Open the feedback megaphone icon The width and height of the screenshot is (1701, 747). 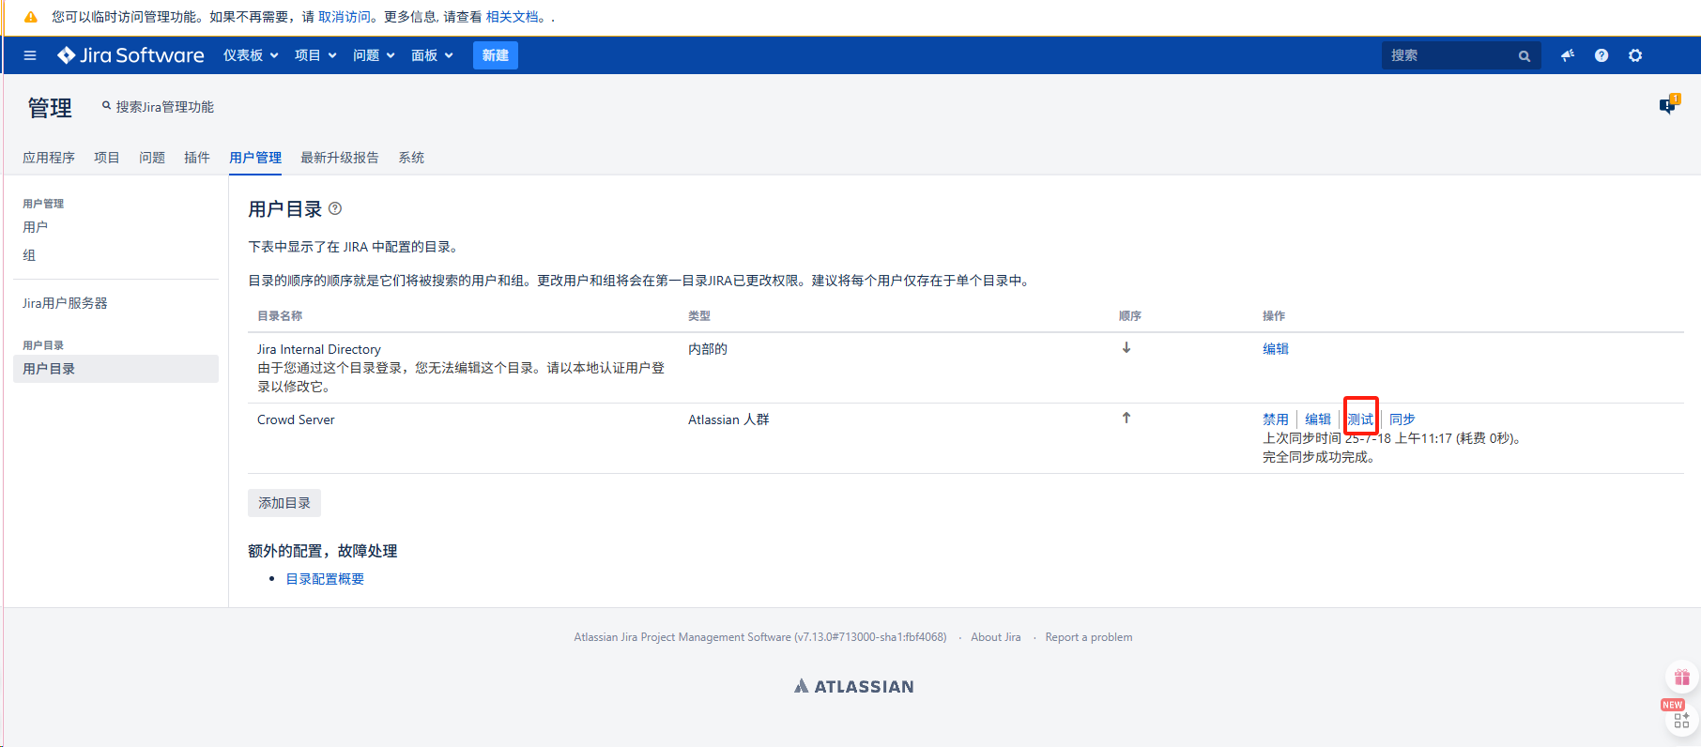(1568, 55)
